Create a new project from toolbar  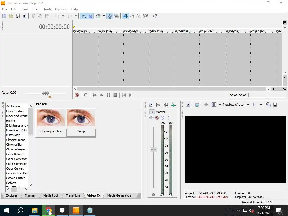pos(4,16)
